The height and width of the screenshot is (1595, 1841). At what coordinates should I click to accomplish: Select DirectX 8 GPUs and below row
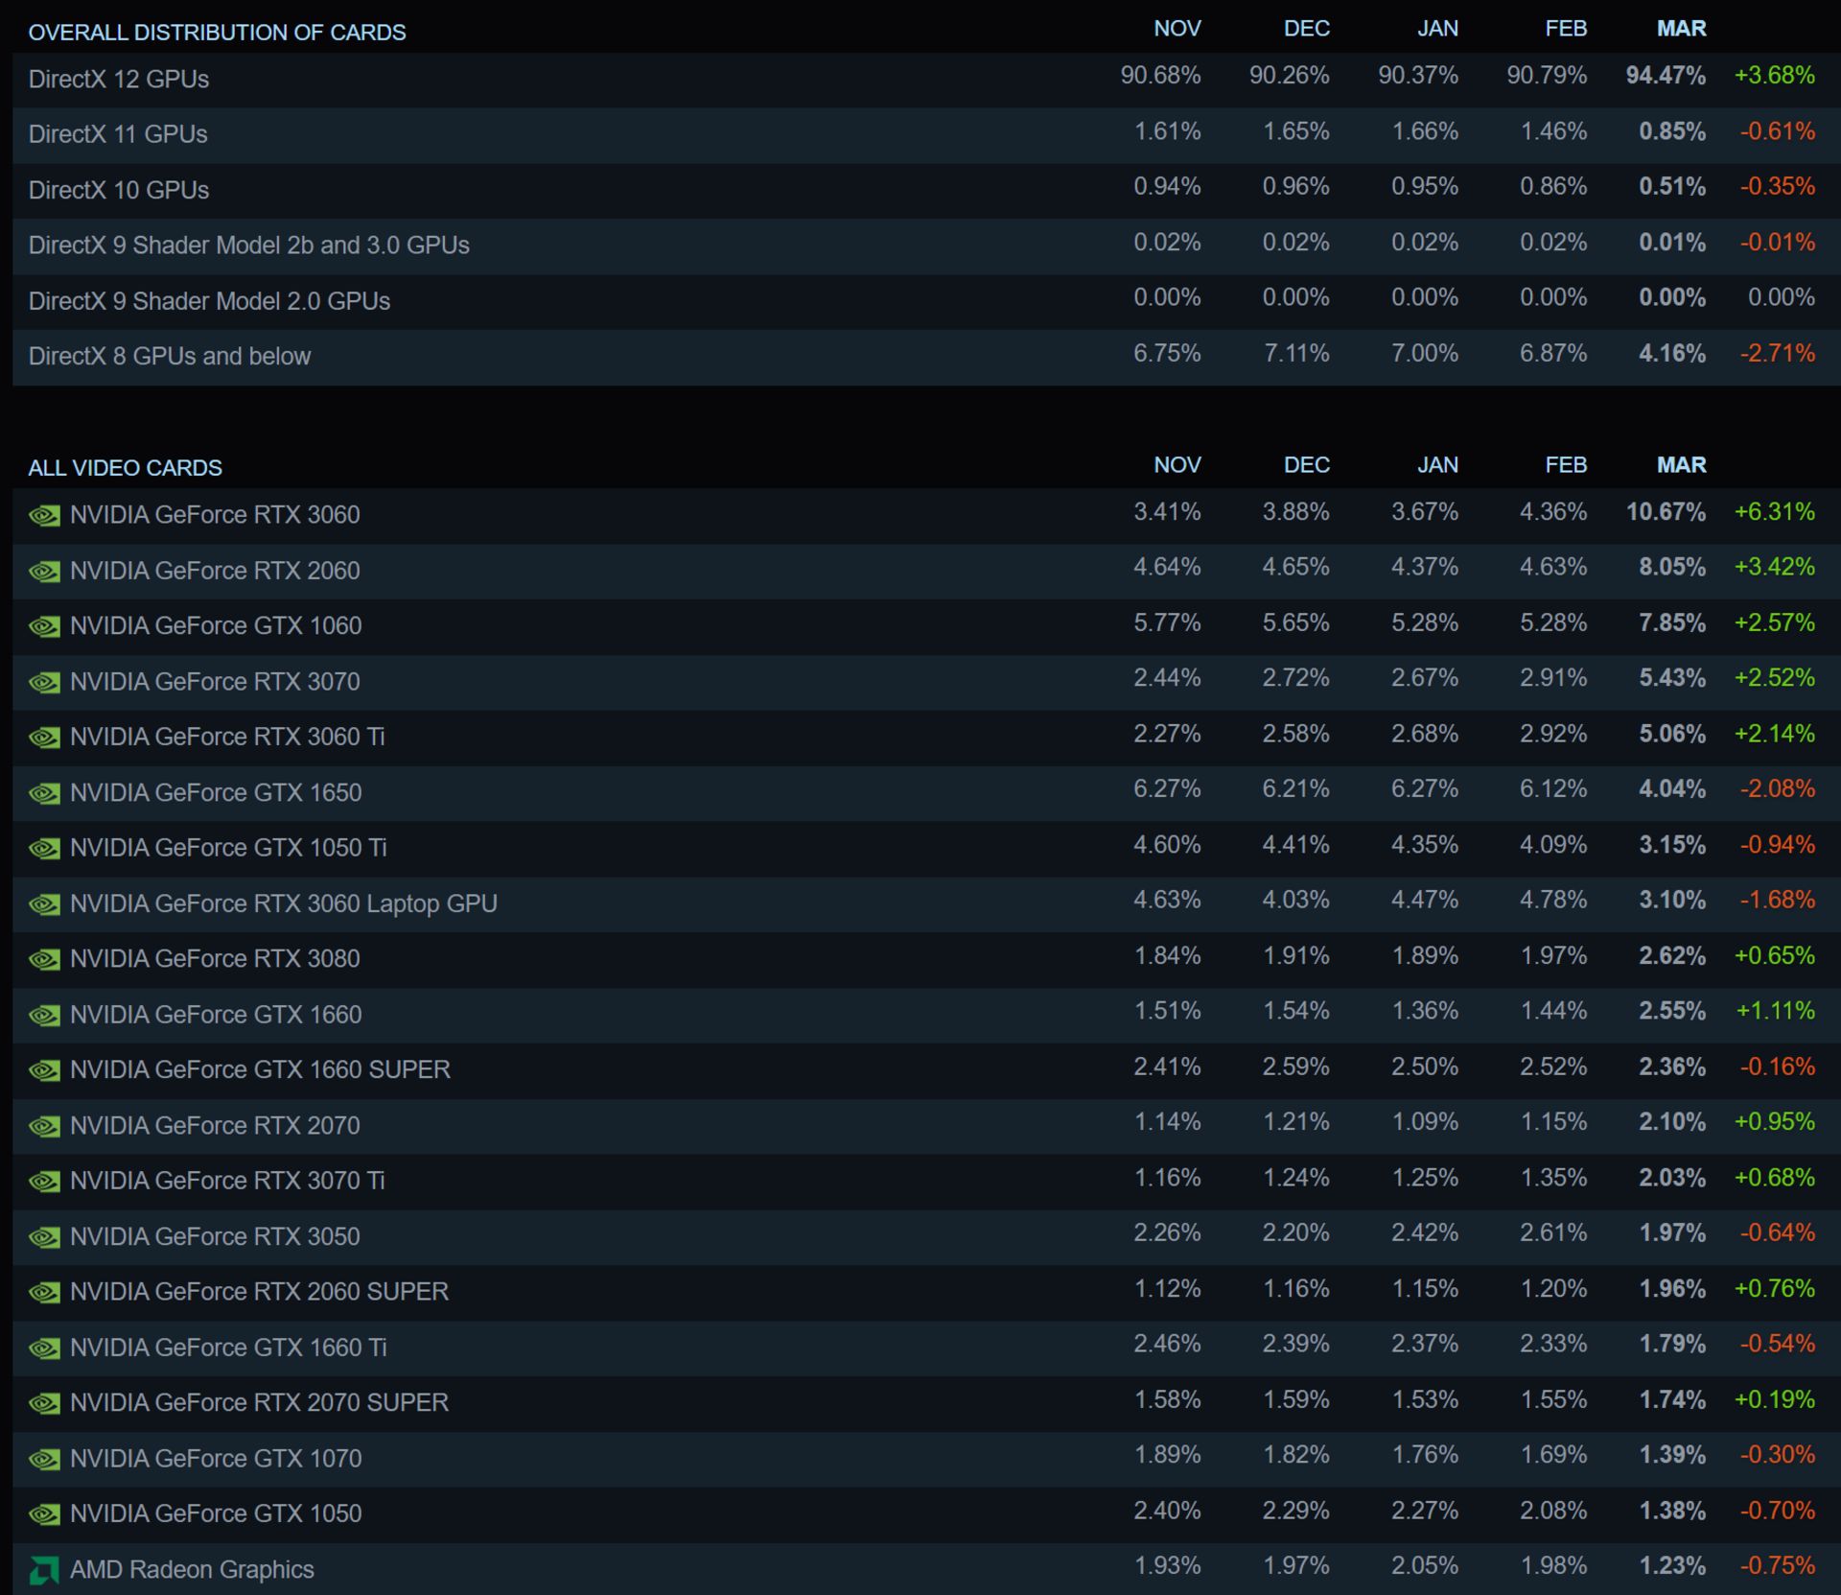pos(926,357)
